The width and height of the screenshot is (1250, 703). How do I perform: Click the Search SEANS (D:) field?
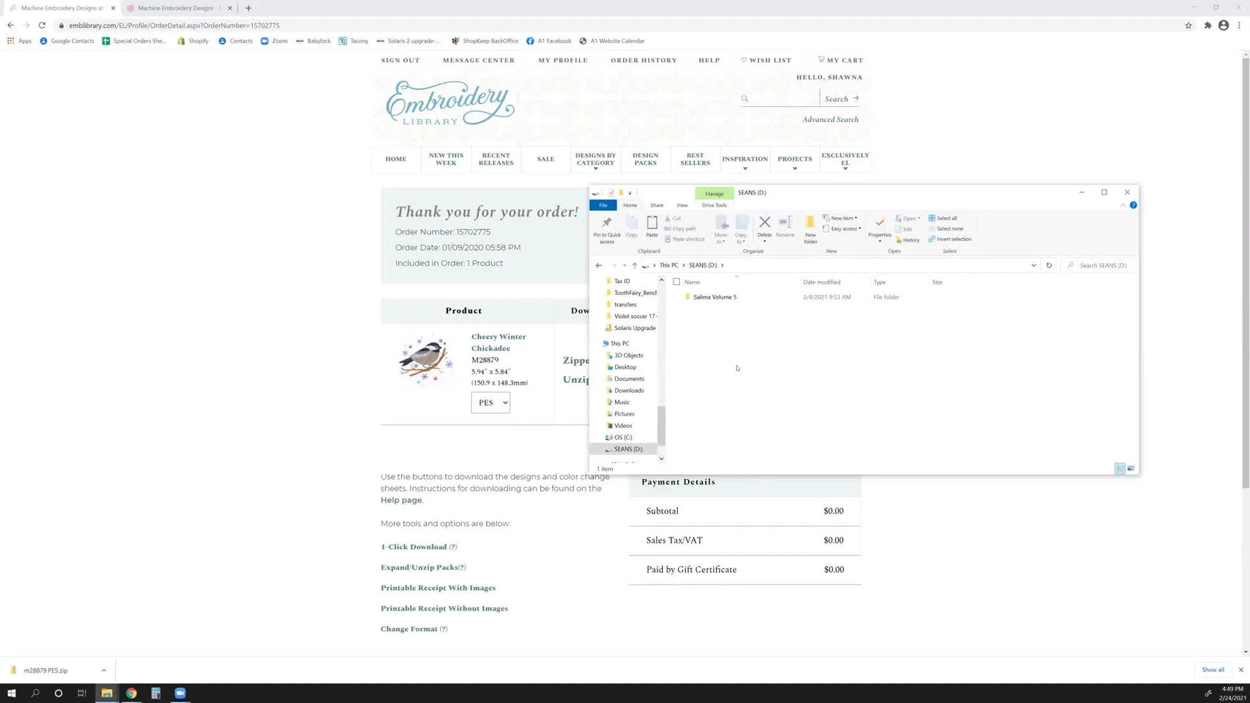[1098, 265]
